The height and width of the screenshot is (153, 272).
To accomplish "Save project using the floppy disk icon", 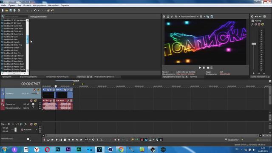I will [x=11, y=11].
